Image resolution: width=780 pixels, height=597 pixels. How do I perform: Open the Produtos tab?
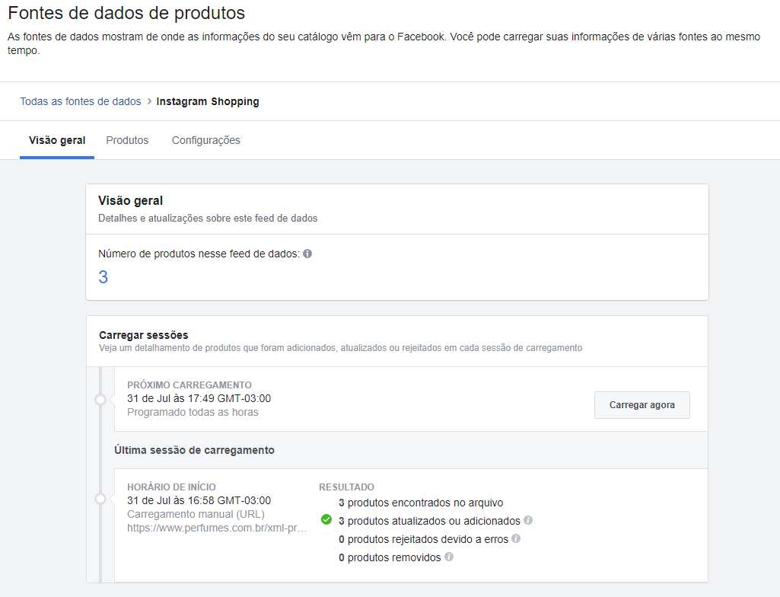(127, 140)
